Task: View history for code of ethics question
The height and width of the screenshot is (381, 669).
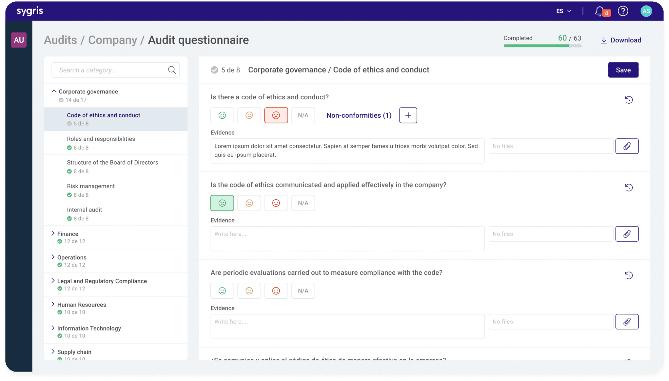Action: click(x=629, y=100)
